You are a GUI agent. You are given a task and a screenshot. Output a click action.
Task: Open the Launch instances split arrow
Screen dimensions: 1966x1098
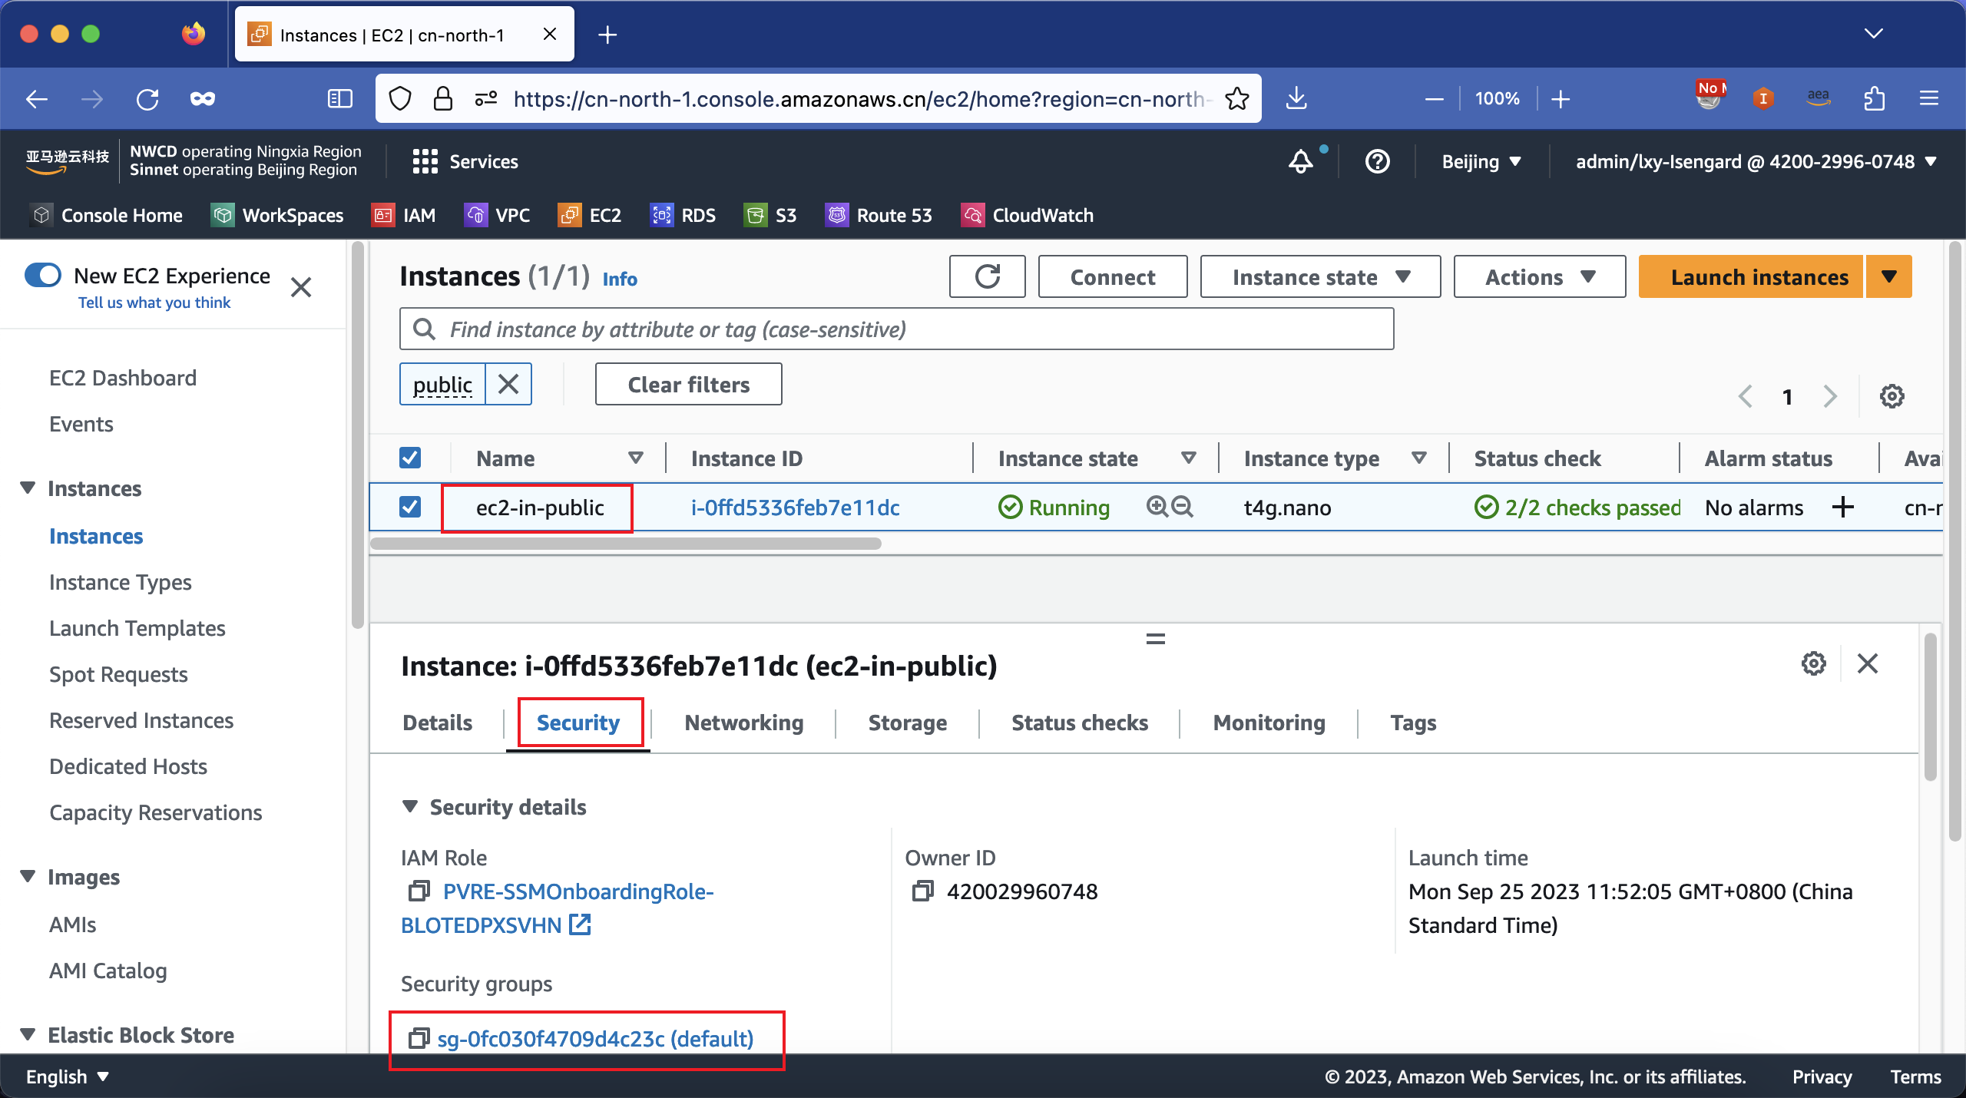click(1889, 276)
